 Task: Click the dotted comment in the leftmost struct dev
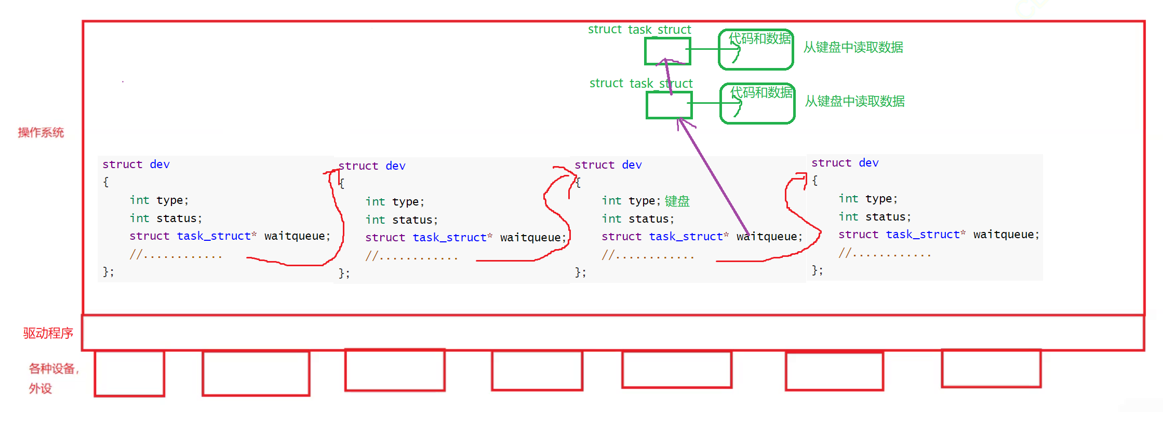pyautogui.click(x=176, y=254)
